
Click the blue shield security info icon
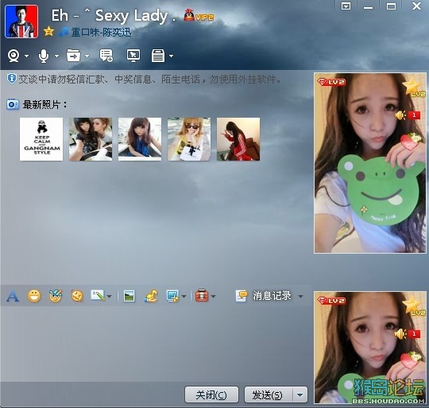11,79
